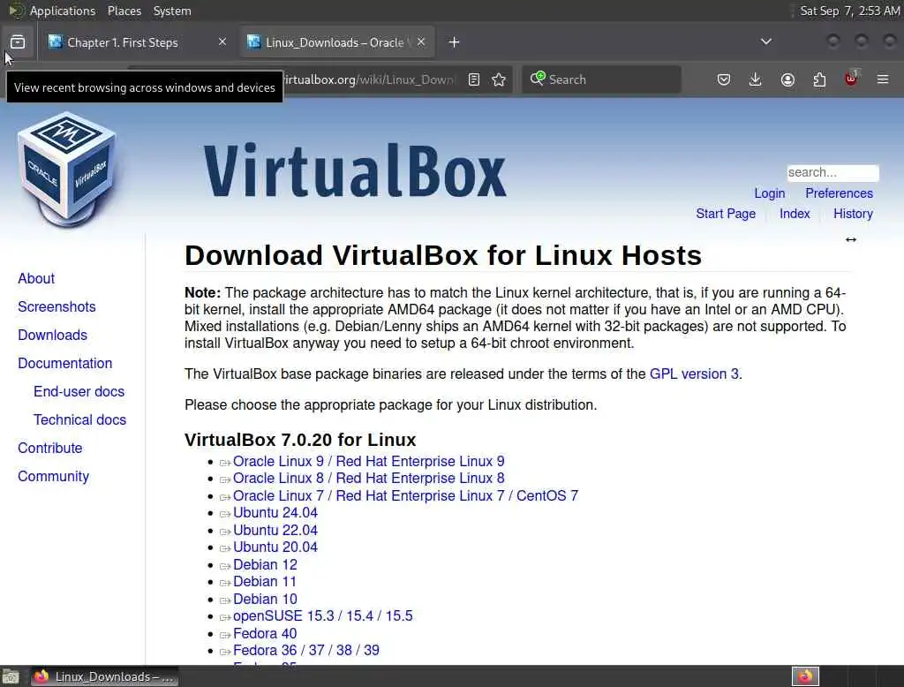Toggle page width double-arrow icon
Image resolution: width=904 pixels, height=687 pixels.
[850, 239]
